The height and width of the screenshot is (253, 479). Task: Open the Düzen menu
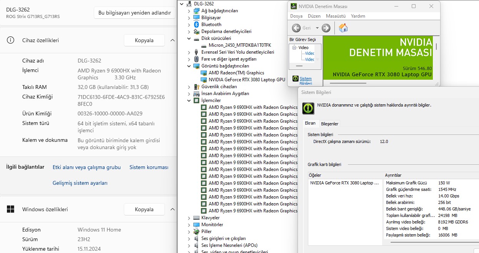pos(314,16)
